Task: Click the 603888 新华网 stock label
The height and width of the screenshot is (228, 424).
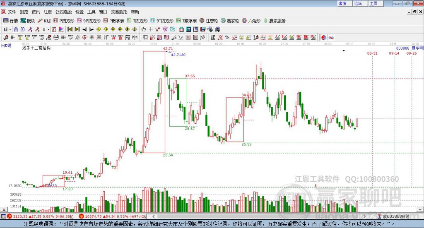Action: click(x=410, y=48)
